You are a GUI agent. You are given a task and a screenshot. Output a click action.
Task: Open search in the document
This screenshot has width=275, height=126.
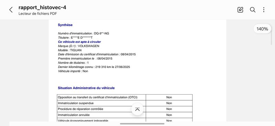(253, 10)
